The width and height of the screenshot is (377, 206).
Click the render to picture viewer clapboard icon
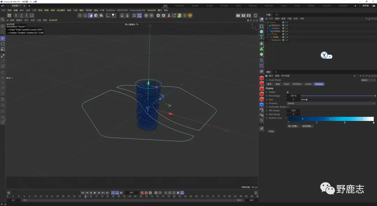[x=243, y=15]
